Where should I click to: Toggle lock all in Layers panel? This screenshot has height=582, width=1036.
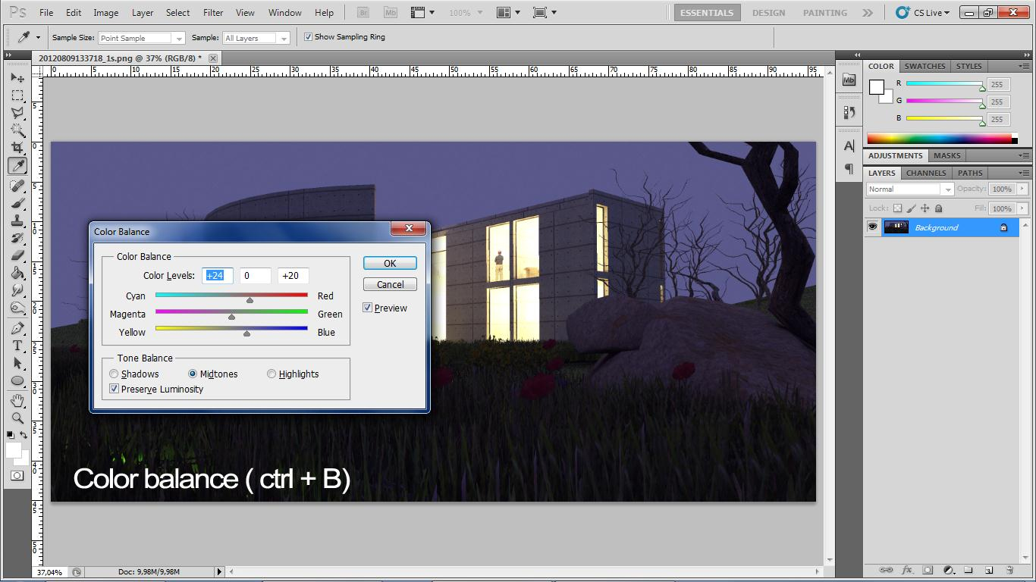[x=938, y=208]
